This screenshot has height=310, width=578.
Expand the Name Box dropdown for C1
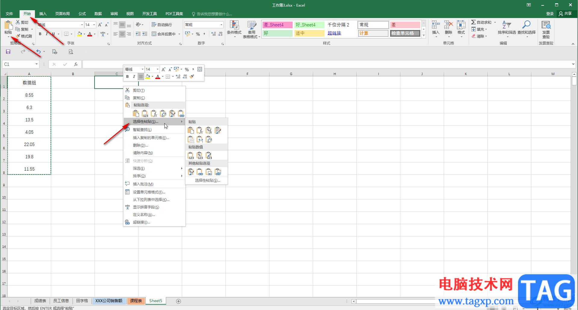coord(36,64)
